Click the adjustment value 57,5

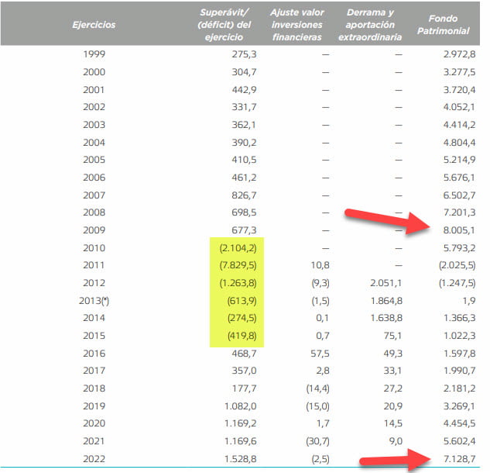[320, 354]
